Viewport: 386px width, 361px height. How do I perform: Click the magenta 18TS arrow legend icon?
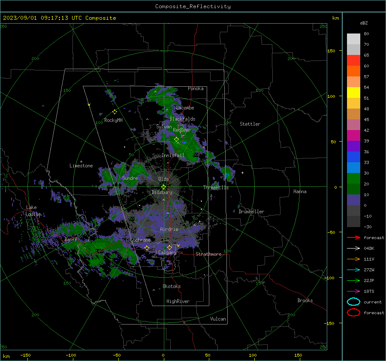click(353, 291)
